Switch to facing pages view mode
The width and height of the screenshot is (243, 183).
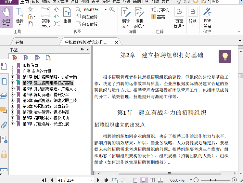pyautogui.click(x=152, y=180)
